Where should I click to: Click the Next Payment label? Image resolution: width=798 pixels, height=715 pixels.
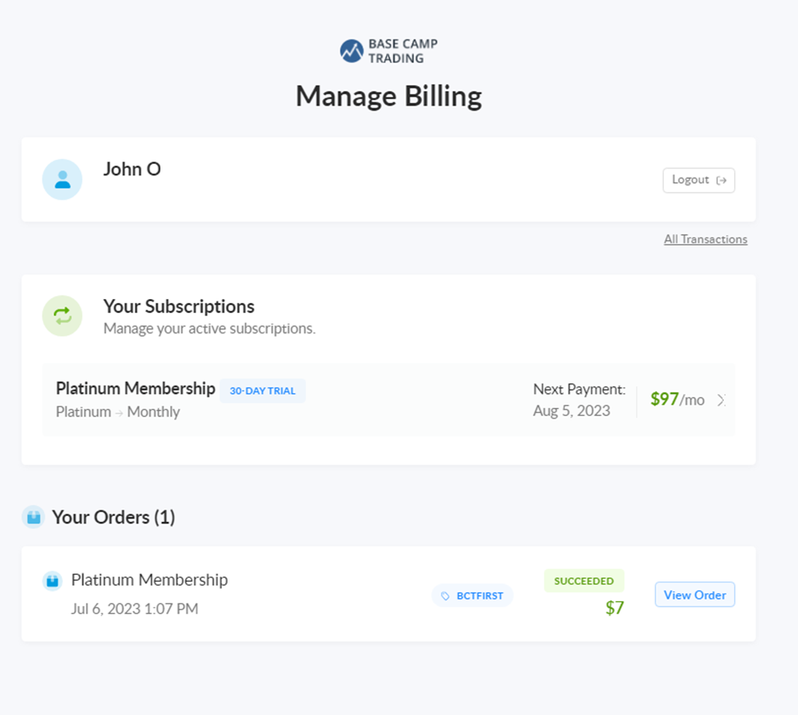(579, 389)
